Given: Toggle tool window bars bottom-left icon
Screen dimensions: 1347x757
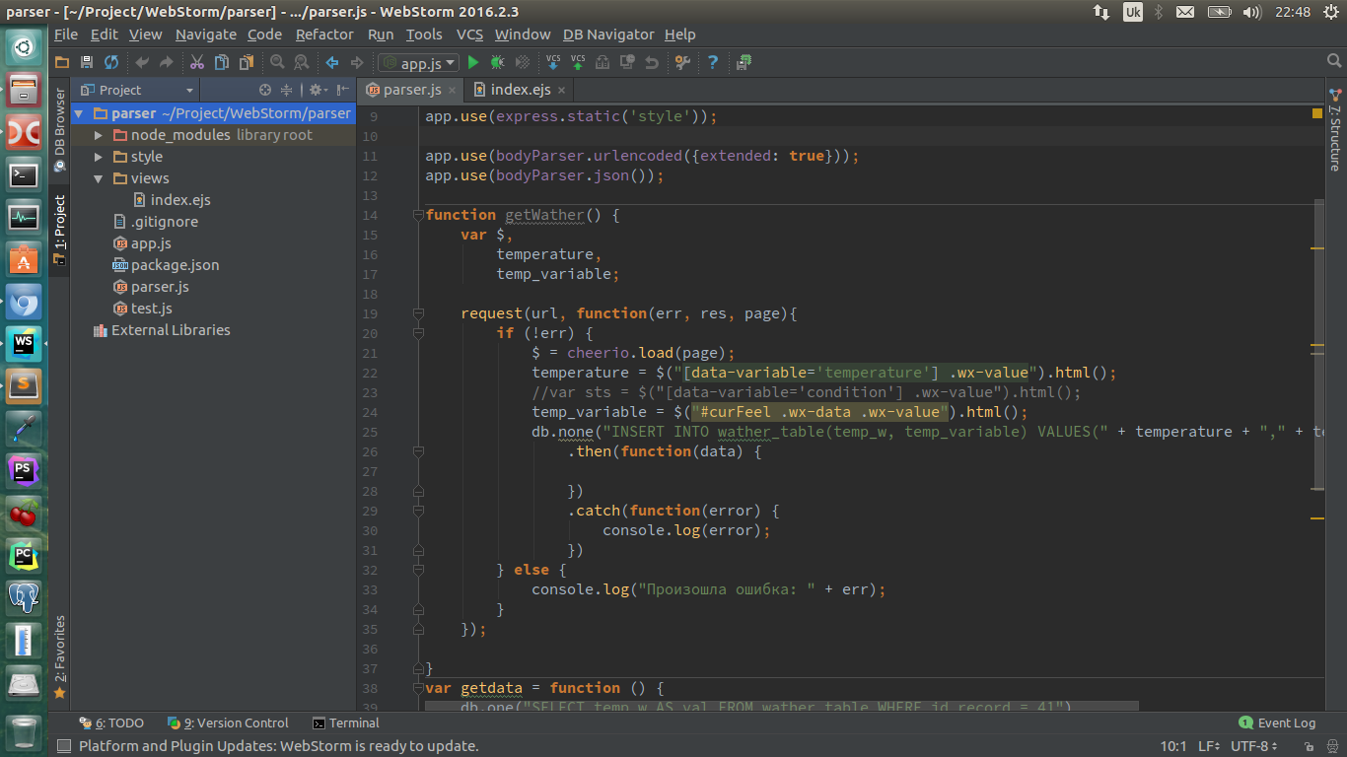Looking at the screenshot, I should (63, 746).
